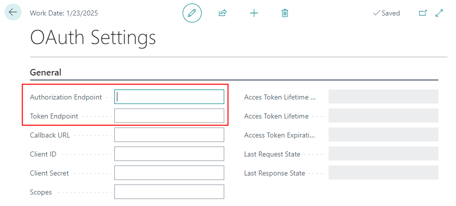Viewport: 456px width, 206px height.
Task: Click into the Token Endpoint field
Action: point(169,116)
